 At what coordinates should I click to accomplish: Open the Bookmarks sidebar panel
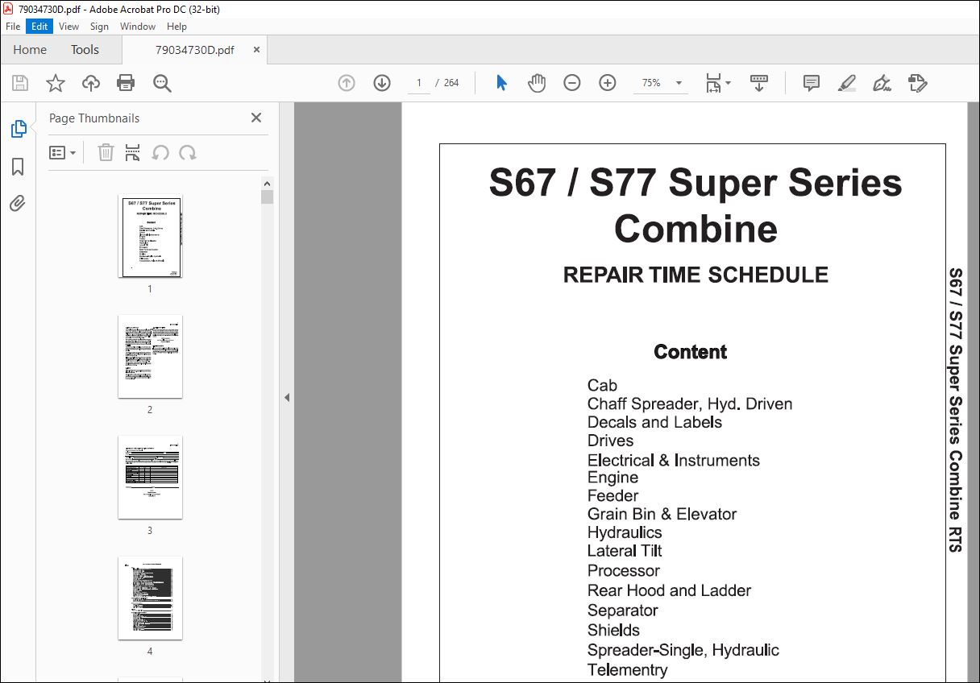pyautogui.click(x=18, y=167)
